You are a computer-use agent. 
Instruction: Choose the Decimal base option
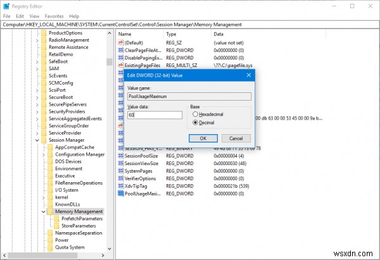coord(203,123)
